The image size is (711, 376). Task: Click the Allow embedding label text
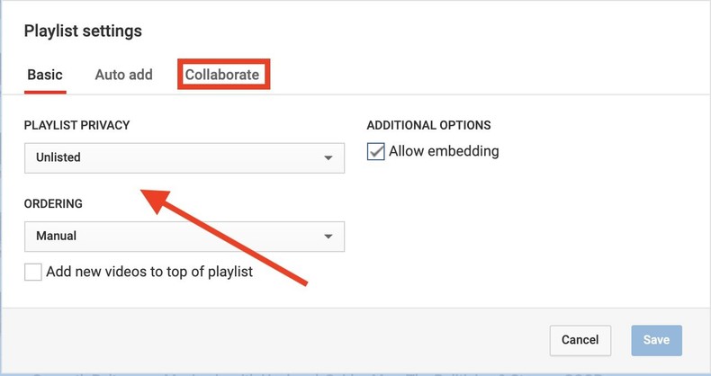pyautogui.click(x=444, y=151)
